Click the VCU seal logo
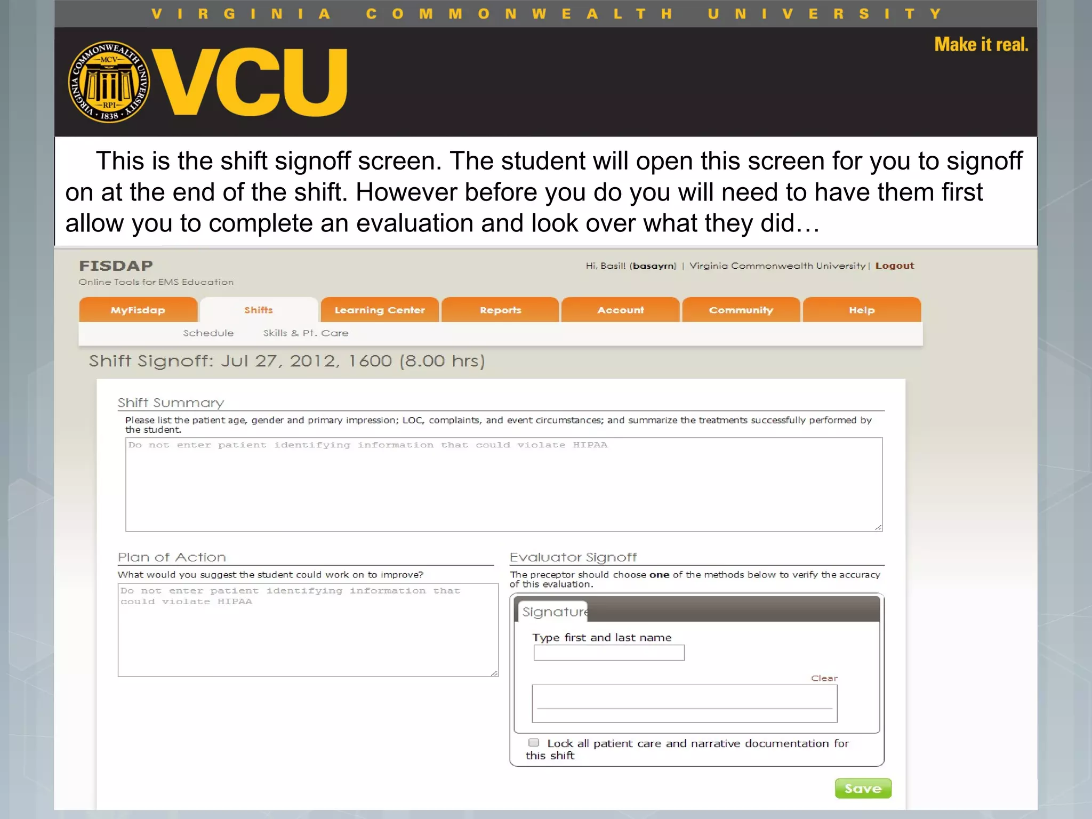Viewport: 1092px width, 819px height. point(109,82)
